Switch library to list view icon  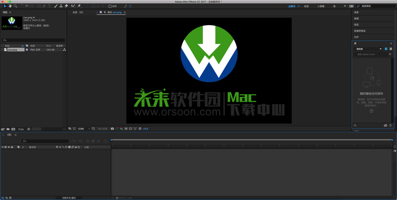[391, 49]
